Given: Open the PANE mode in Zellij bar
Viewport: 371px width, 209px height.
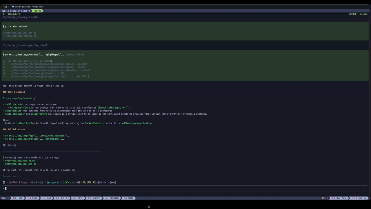Looking at the screenshot, I should tap(32, 198).
